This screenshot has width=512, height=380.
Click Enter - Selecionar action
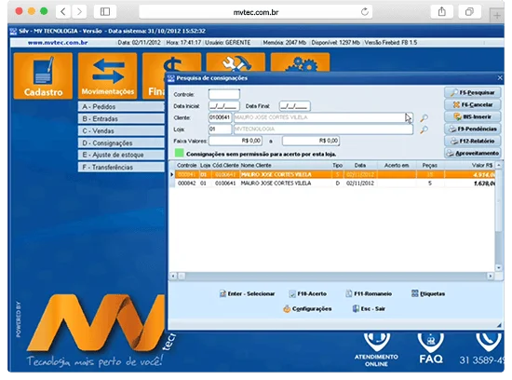[248, 293]
